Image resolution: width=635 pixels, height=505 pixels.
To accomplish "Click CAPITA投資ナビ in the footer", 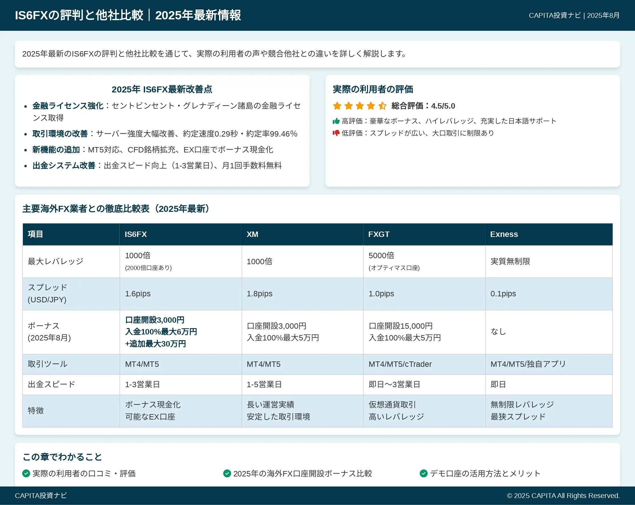I will (x=41, y=495).
